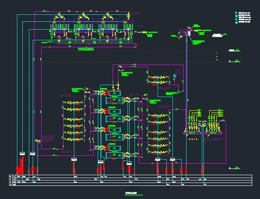260x199 pixels.
Task: Select the top-left pump row in left pump group
Action: coord(73,102)
